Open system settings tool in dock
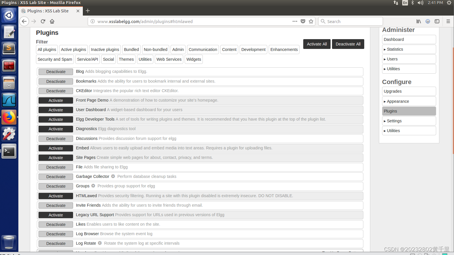 click(9, 134)
